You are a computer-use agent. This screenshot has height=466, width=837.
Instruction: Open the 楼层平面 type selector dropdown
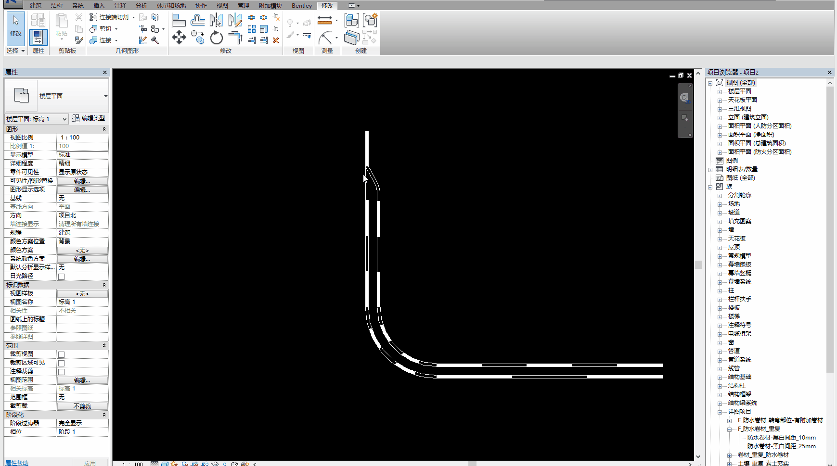(x=105, y=96)
